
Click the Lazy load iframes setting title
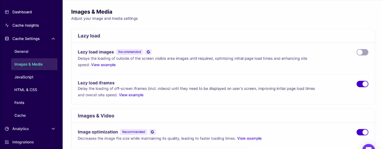(x=96, y=83)
